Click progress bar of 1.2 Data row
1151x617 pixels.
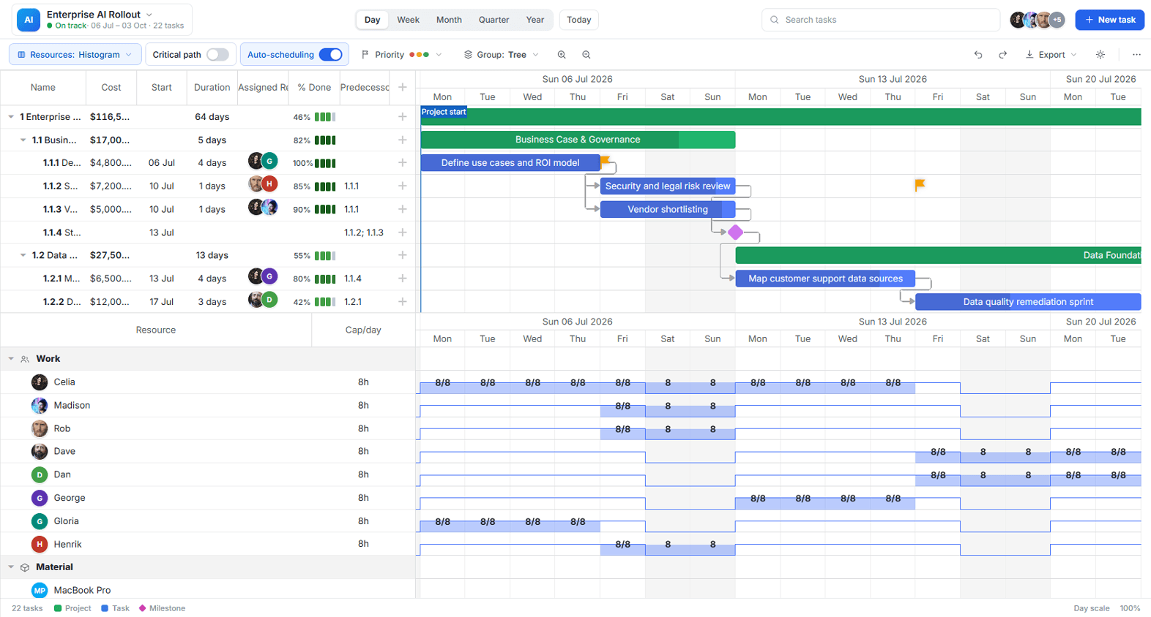coord(325,256)
